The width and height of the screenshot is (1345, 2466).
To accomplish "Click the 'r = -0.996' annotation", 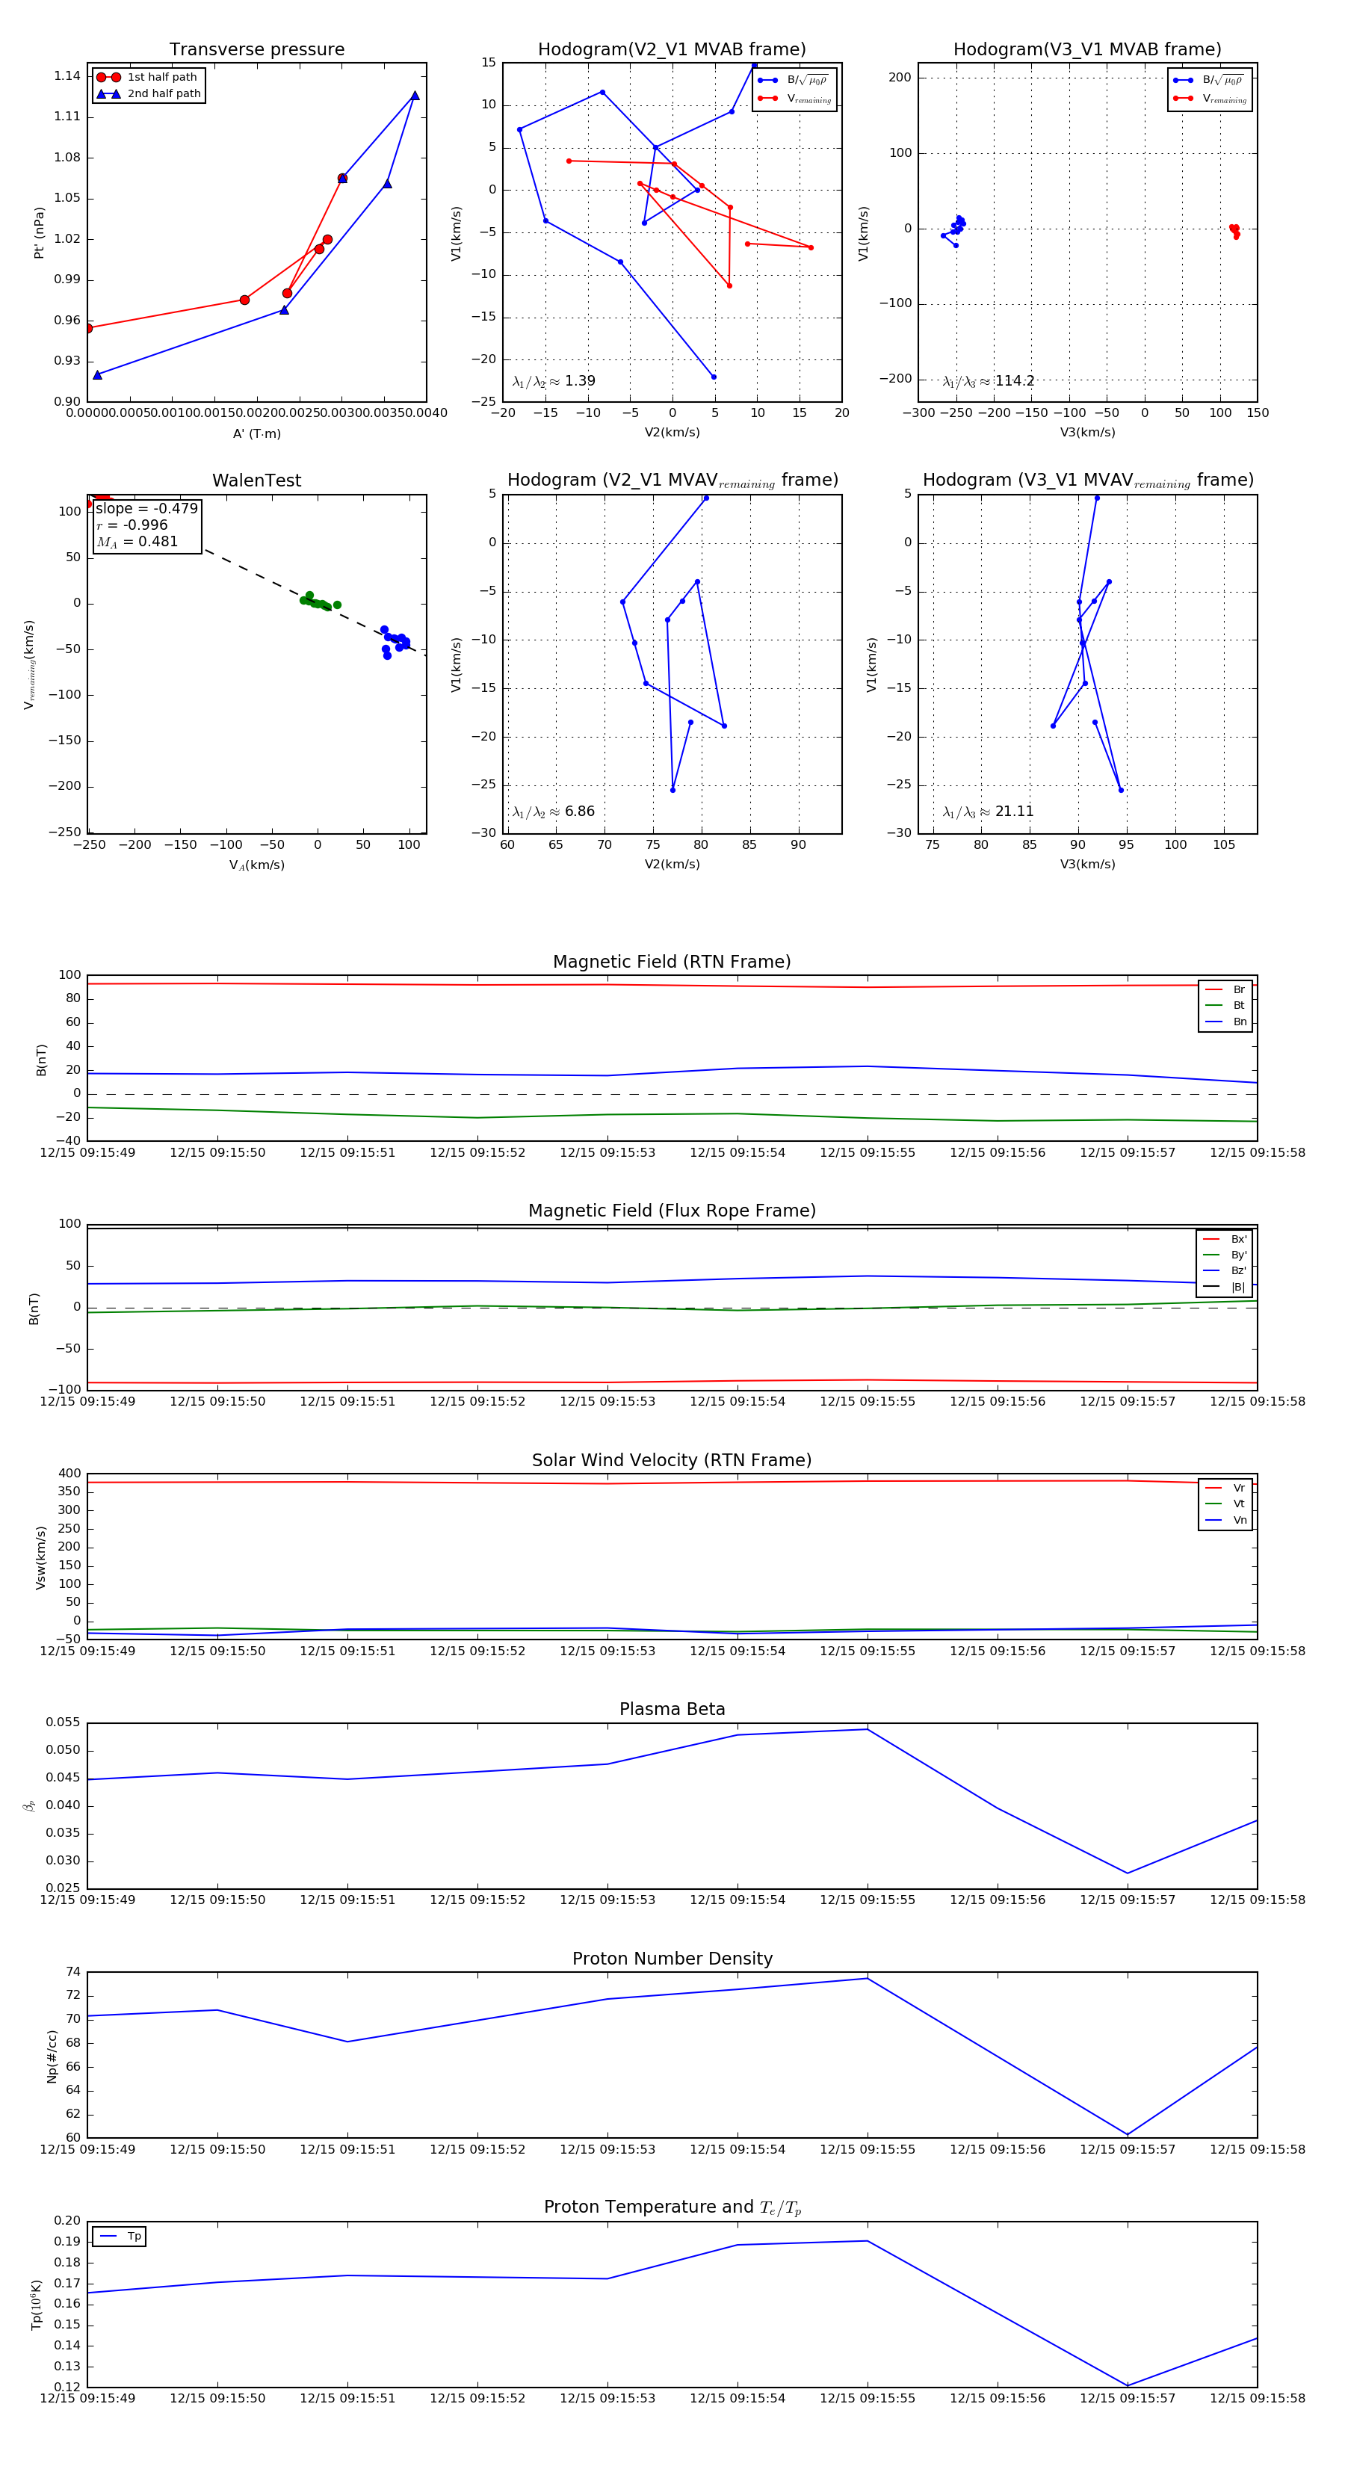I will [x=132, y=525].
